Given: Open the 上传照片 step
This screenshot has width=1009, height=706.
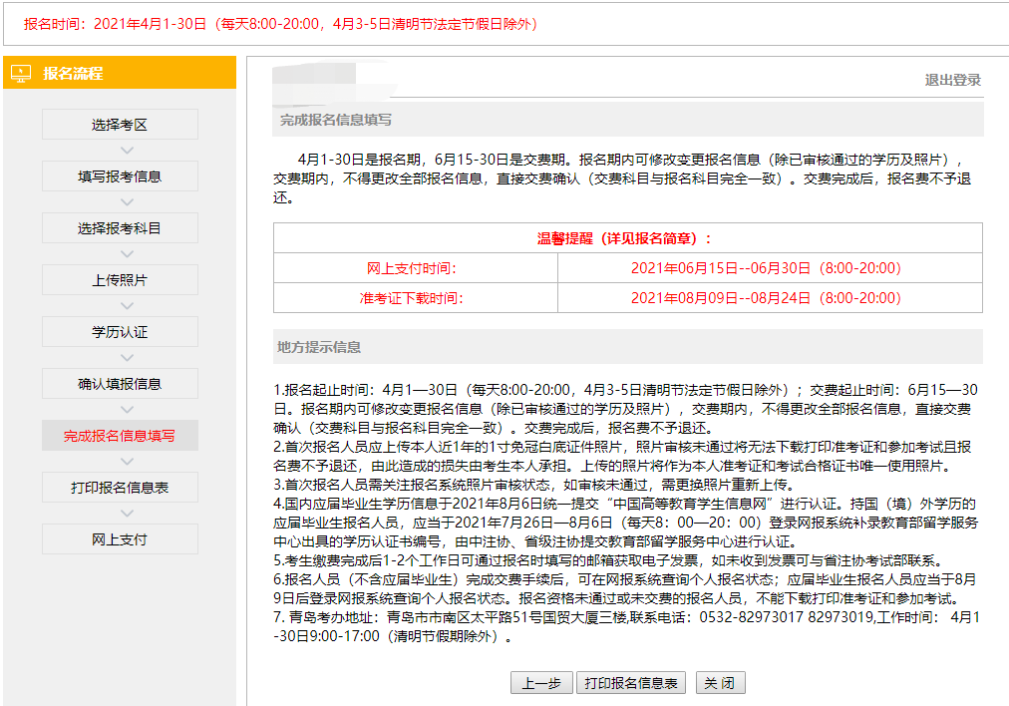Looking at the screenshot, I should pos(120,280).
